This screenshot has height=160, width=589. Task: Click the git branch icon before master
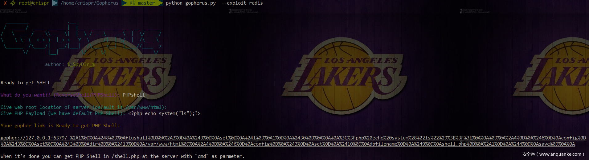click(133, 3)
